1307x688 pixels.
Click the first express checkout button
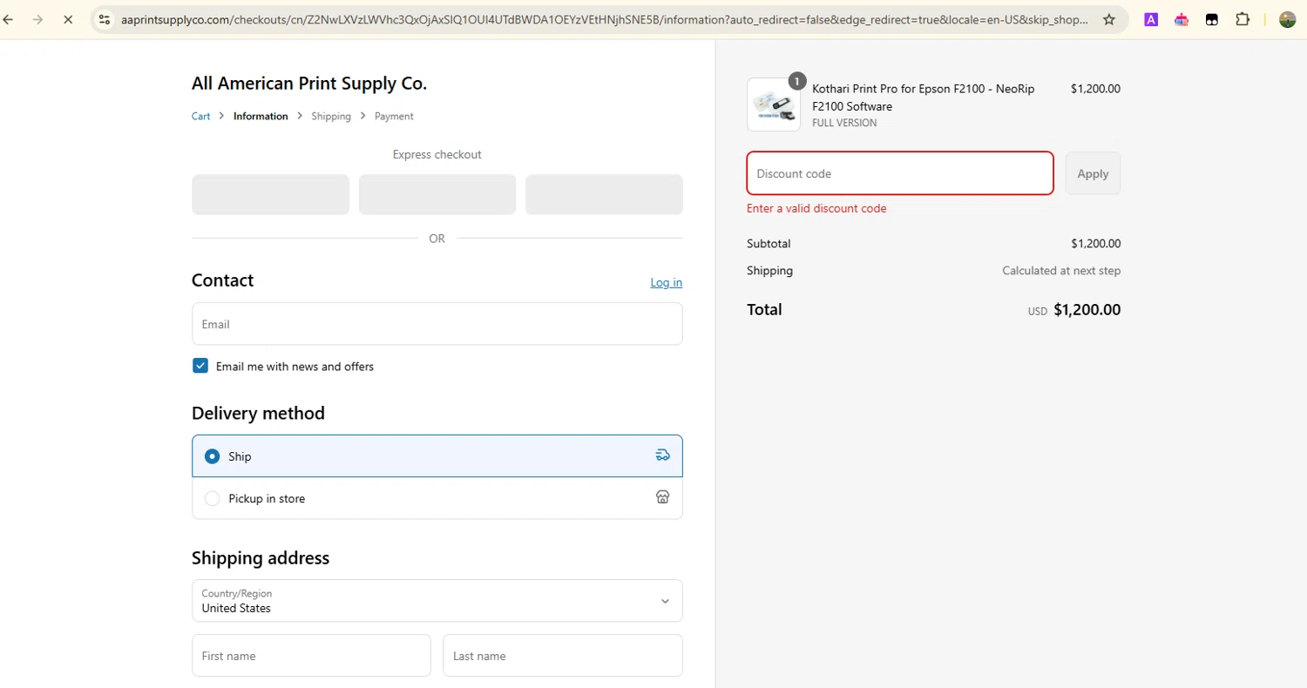click(x=270, y=194)
